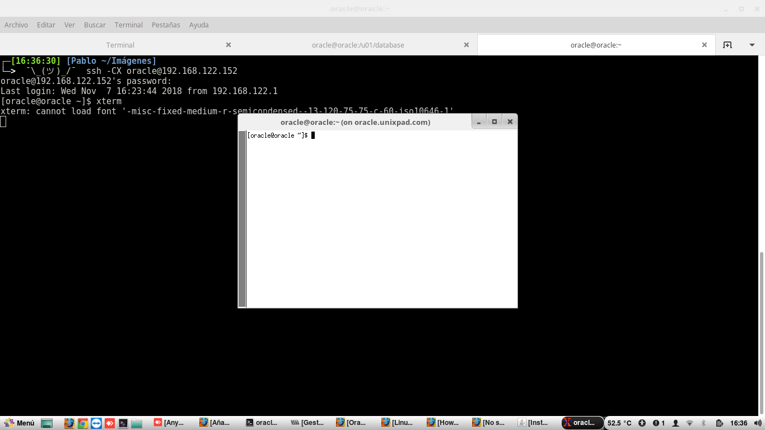The height and width of the screenshot is (430, 765).
Task: Click the Bluetooth tray icon
Action: click(x=704, y=423)
